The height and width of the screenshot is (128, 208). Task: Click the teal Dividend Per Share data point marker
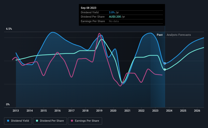[x=165, y=70]
